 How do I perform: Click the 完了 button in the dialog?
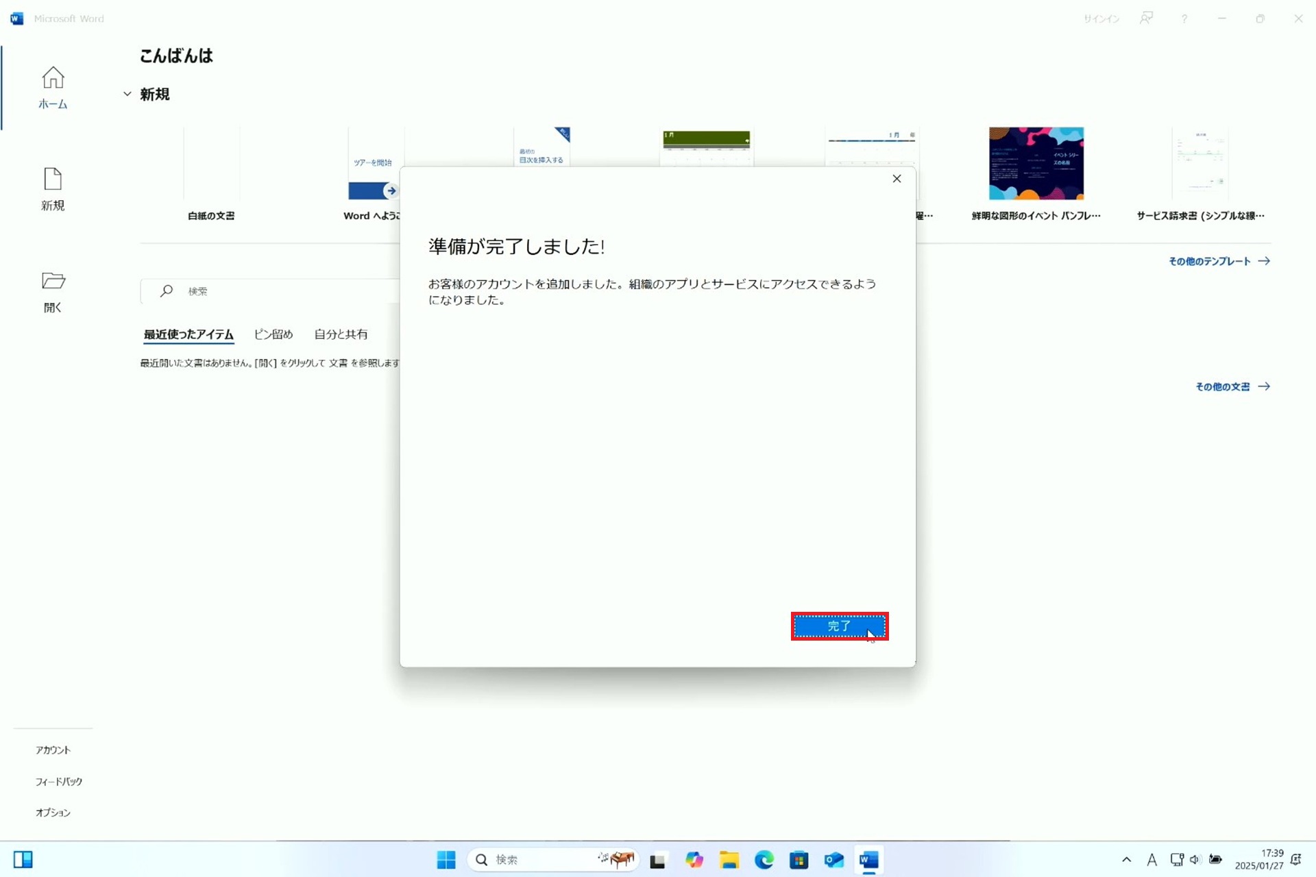point(840,626)
